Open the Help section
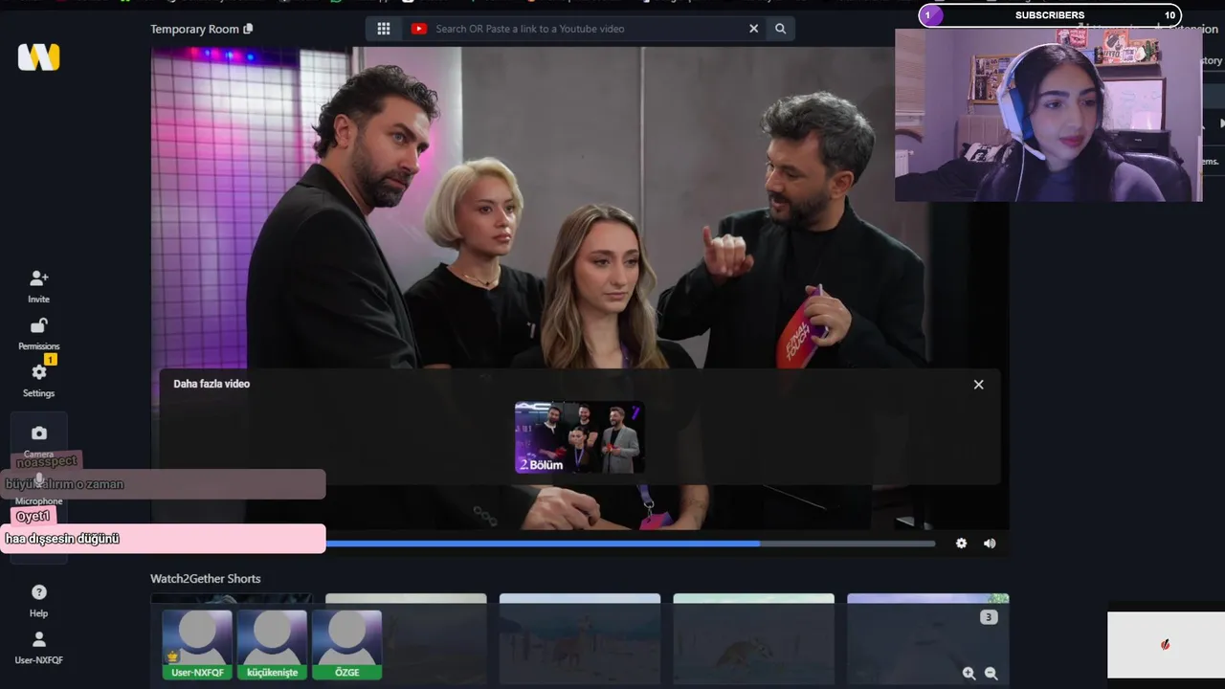 coord(38,600)
